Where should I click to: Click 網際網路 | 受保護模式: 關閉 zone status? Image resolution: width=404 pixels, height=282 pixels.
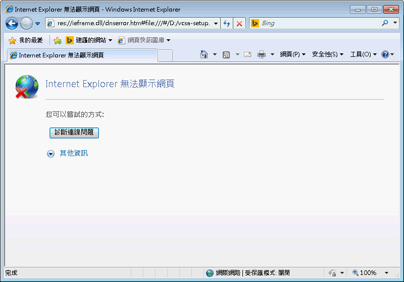pyautogui.click(x=252, y=273)
